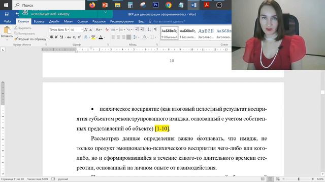Image resolution: width=325 pixels, height=182 pixels.
Task: Select Format Painter (Формат по образцу)
Action: pos(30,39)
